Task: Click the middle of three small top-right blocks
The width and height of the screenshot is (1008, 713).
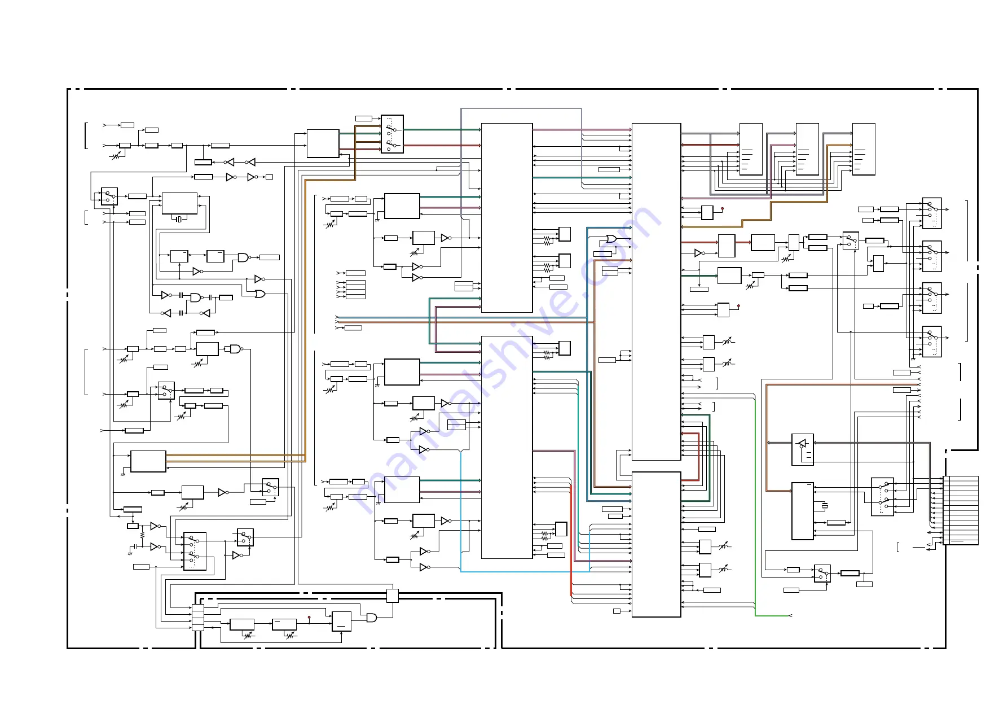Action: tap(807, 149)
